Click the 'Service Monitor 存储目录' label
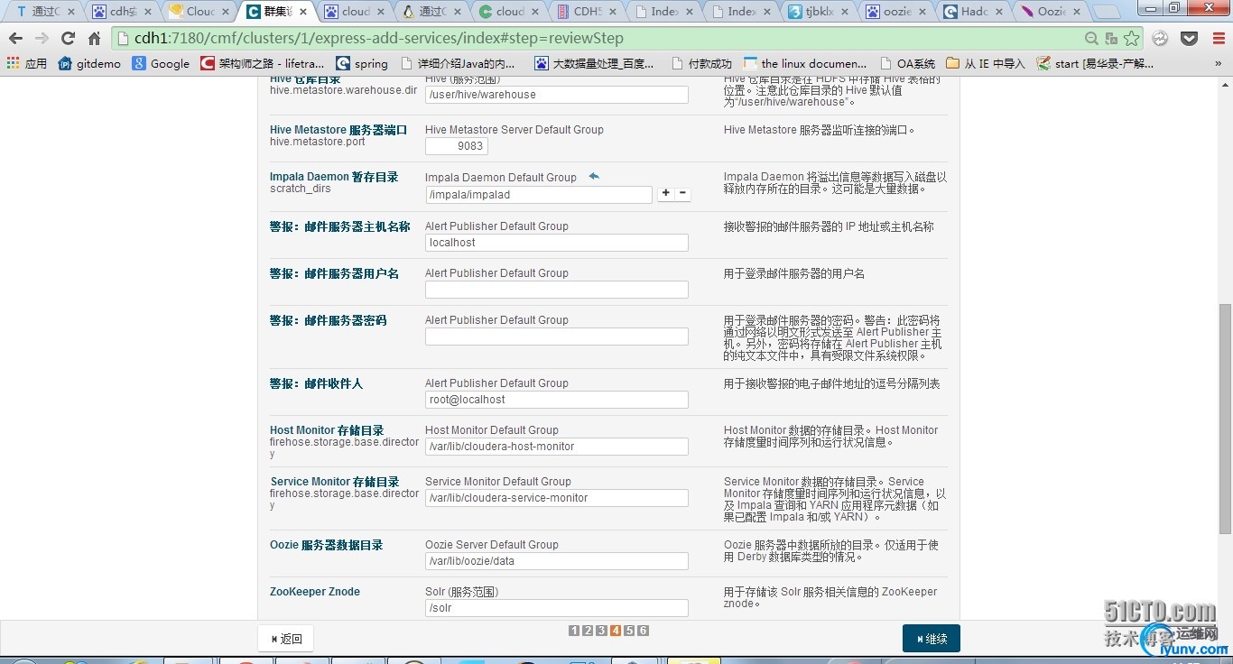The height and width of the screenshot is (664, 1233). (x=335, y=482)
